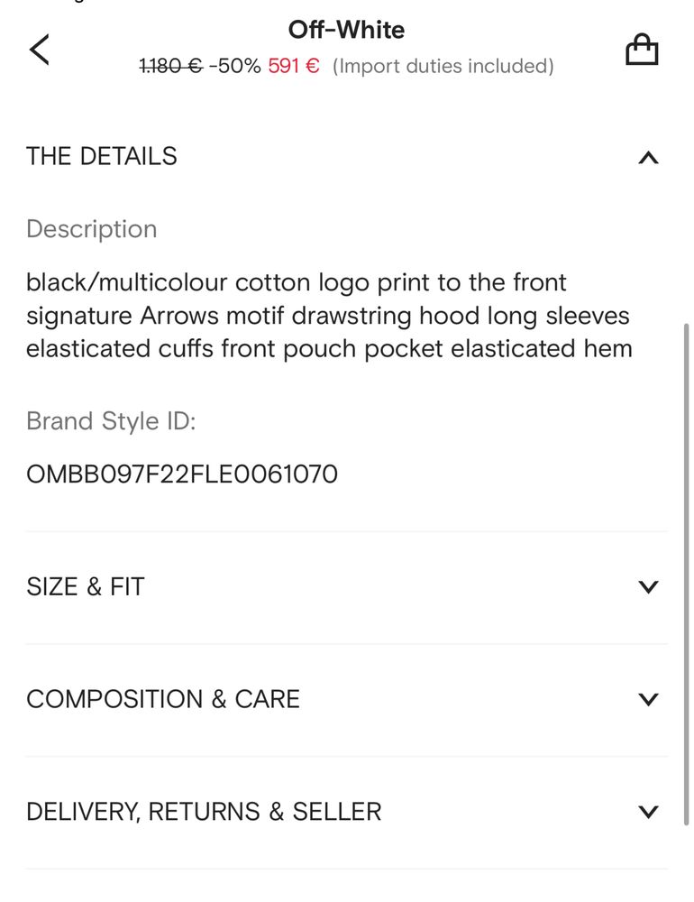Click the Brand Style ID label
The width and height of the screenshot is (694, 902).
[111, 421]
